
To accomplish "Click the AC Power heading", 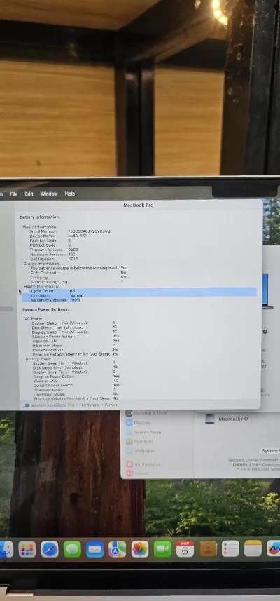I will 34,319.
